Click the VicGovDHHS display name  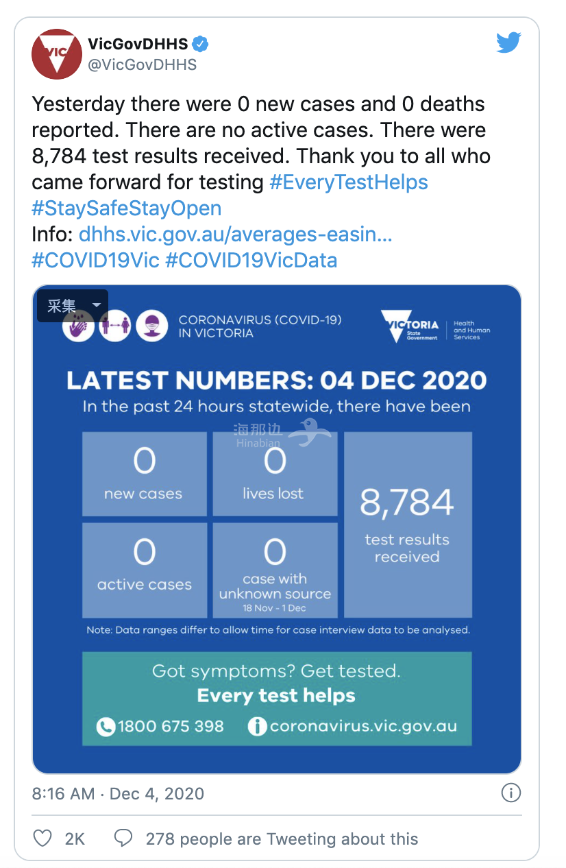[138, 45]
